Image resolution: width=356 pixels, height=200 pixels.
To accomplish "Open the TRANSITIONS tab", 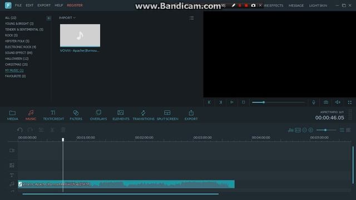I will (144, 115).
